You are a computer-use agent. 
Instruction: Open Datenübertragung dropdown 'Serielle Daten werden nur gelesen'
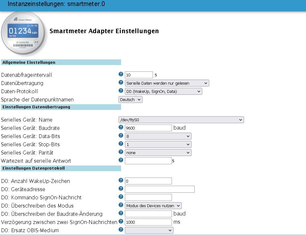click(x=167, y=83)
